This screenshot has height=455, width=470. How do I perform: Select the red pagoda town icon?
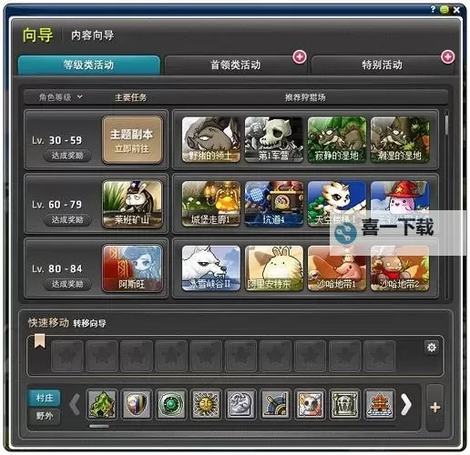(380, 404)
